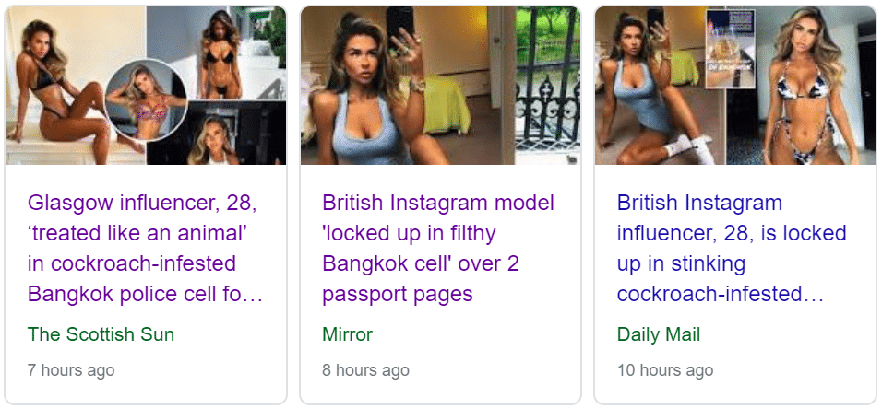Open the Daily Mail article thumbnail
Screen dimensions: 882x409
735,86
